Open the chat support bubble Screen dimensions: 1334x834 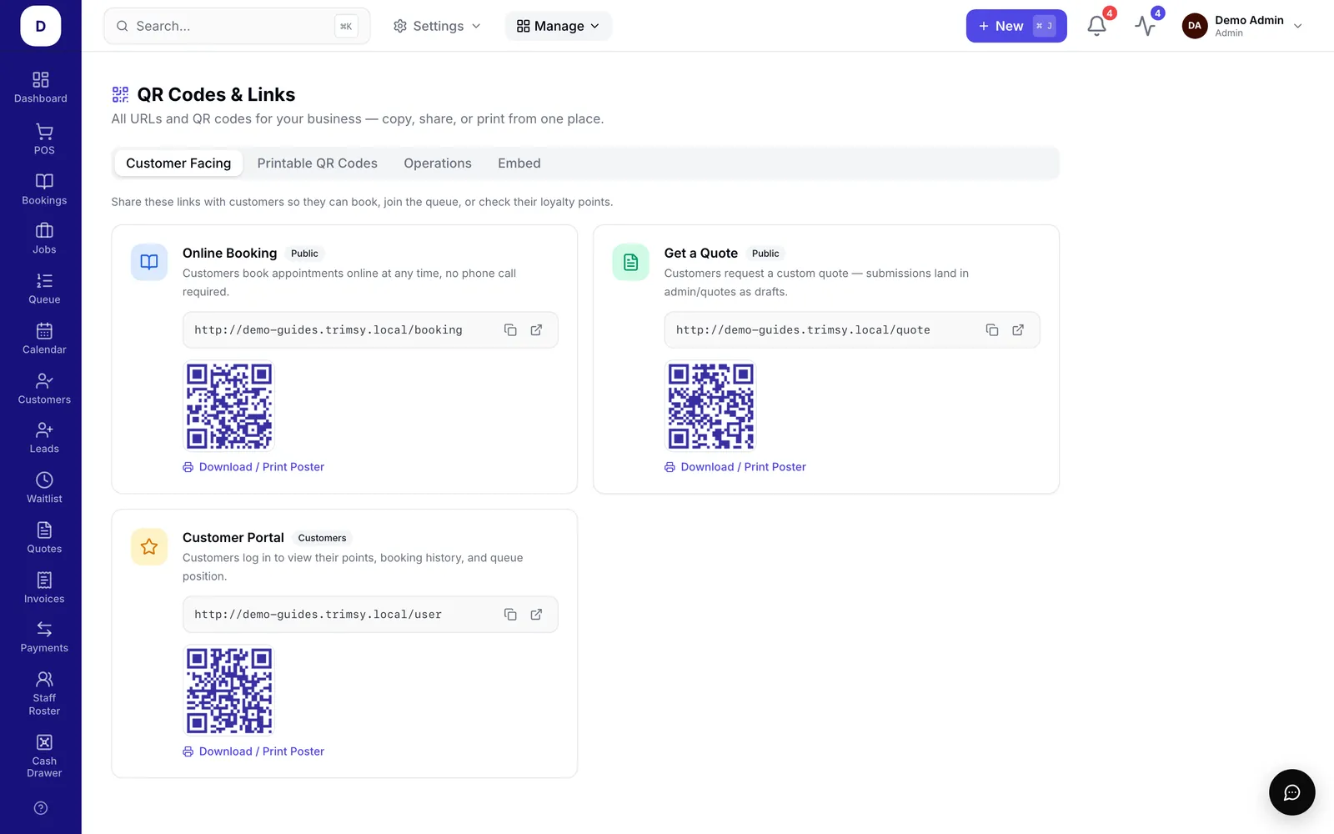[1291, 792]
